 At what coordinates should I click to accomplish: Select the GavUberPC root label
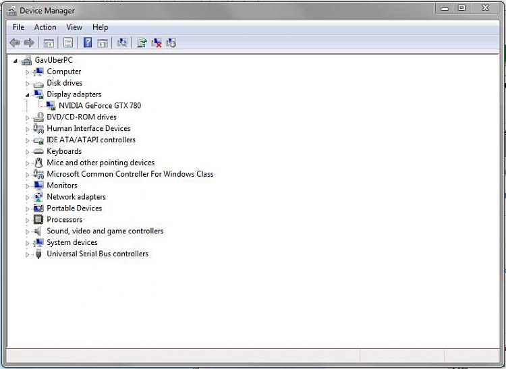point(53,60)
